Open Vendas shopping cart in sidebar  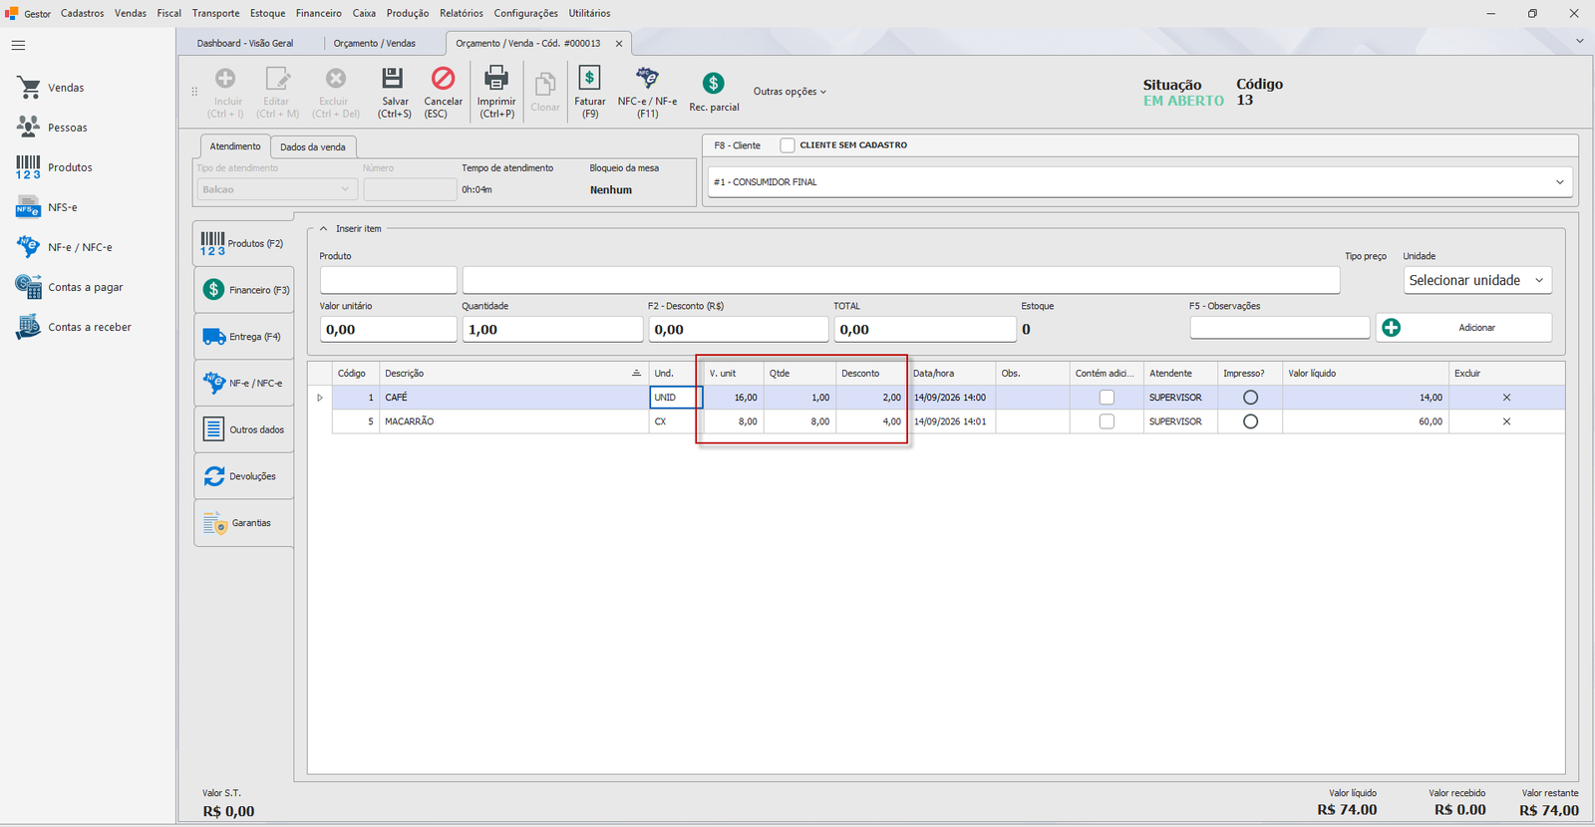tap(50, 88)
